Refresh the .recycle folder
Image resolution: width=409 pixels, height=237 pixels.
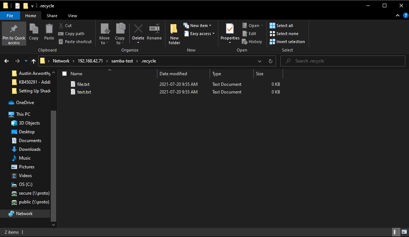(x=271, y=61)
